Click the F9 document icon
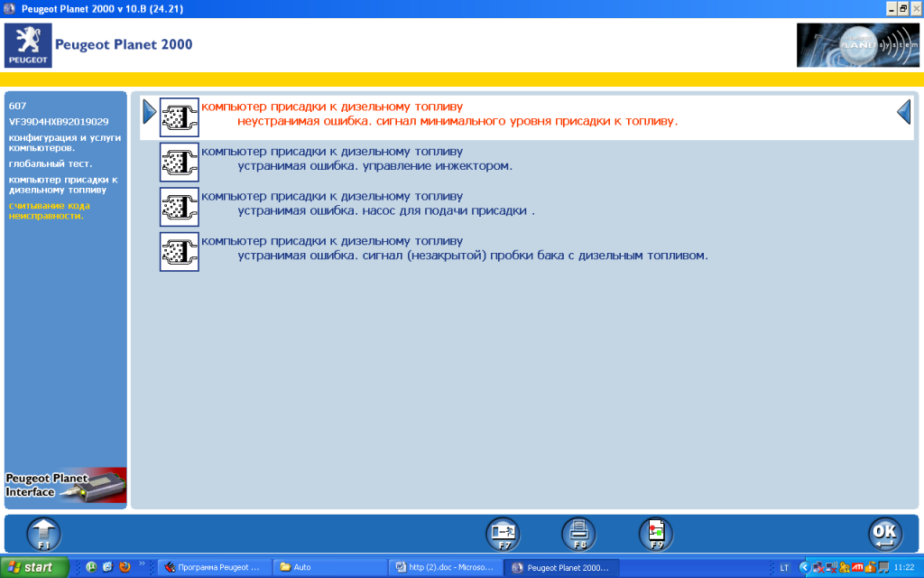 click(x=656, y=534)
